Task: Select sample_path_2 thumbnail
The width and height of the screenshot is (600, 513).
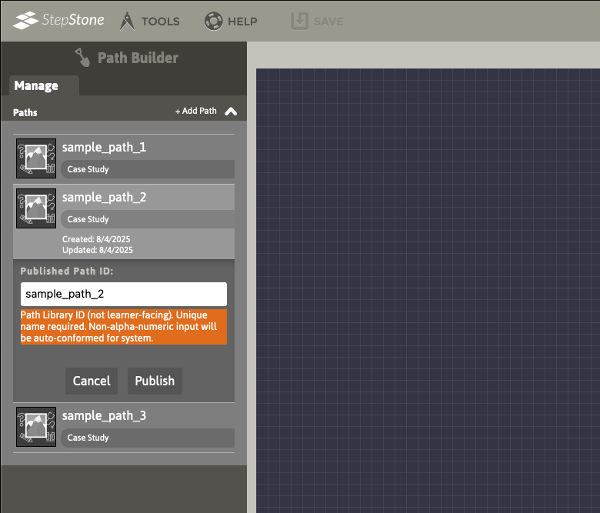Action: (x=36, y=208)
